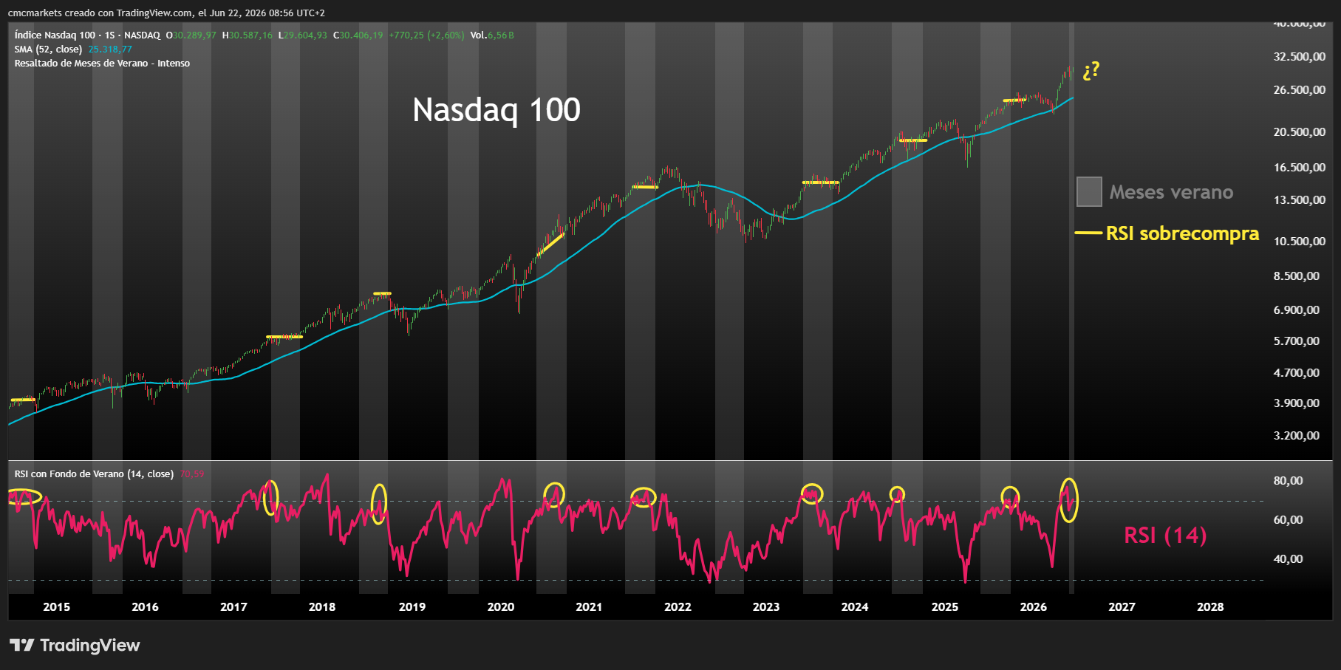Click the 2018 year on time axis
Image resolution: width=1341 pixels, height=670 pixels.
[322, 606]
